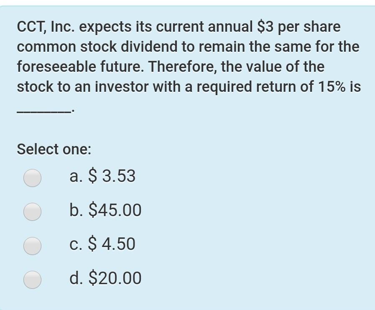The width and height of the screenshot is (375, 310).
Task: Select radio button for option b
Action: pos(32,210)
